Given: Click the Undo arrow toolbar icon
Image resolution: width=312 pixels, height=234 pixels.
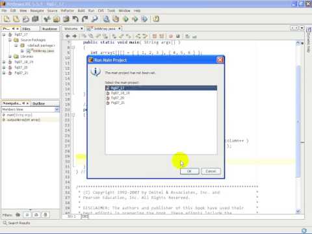Looking at the screenshot, I should [75, 19].
